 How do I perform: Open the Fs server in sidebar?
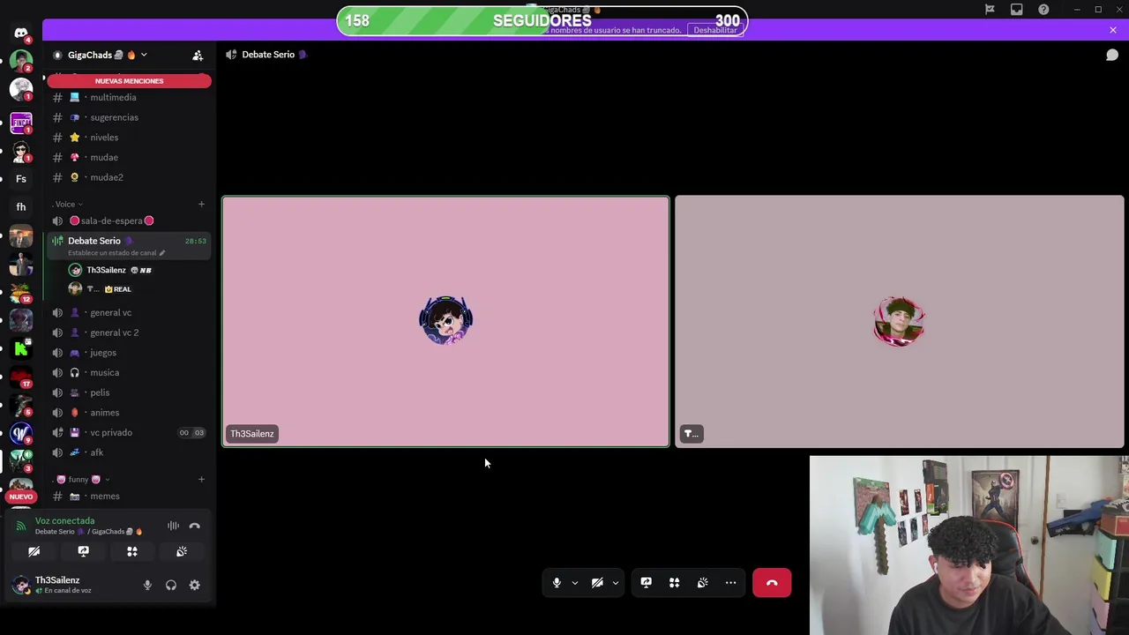pyautogui.click(x=21, y=179)
